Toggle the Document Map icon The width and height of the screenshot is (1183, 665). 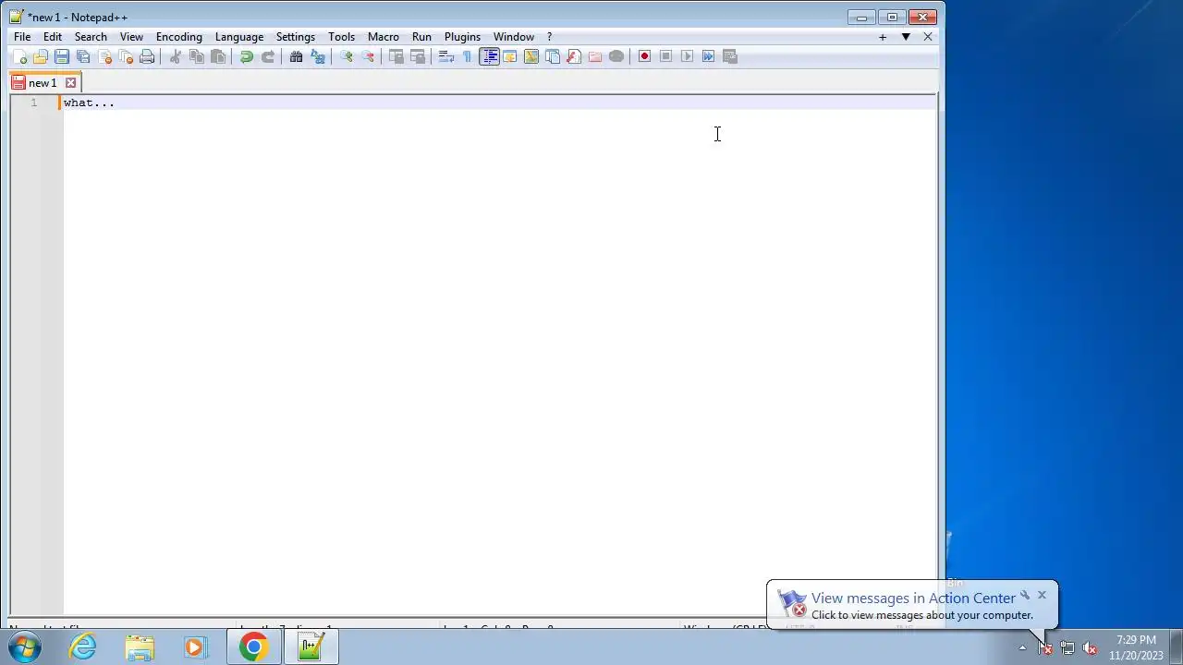531,56
